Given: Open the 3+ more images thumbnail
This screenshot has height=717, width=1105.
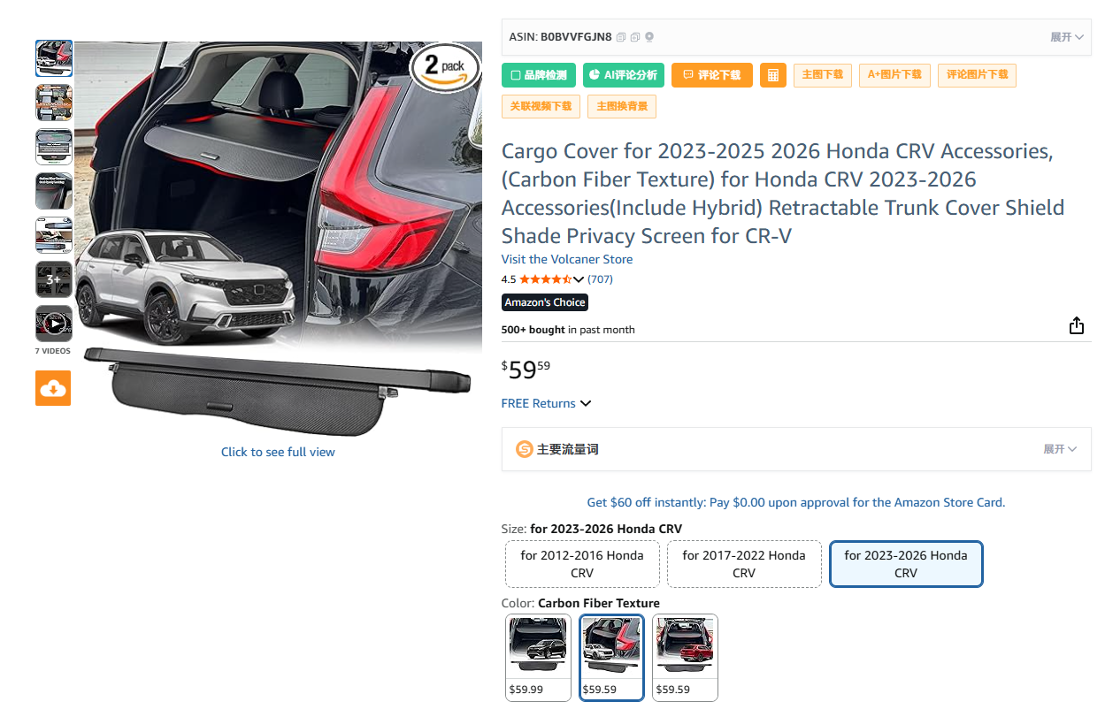Looking at the screenshot, I should pyautogui.click(x=54, y=279).
